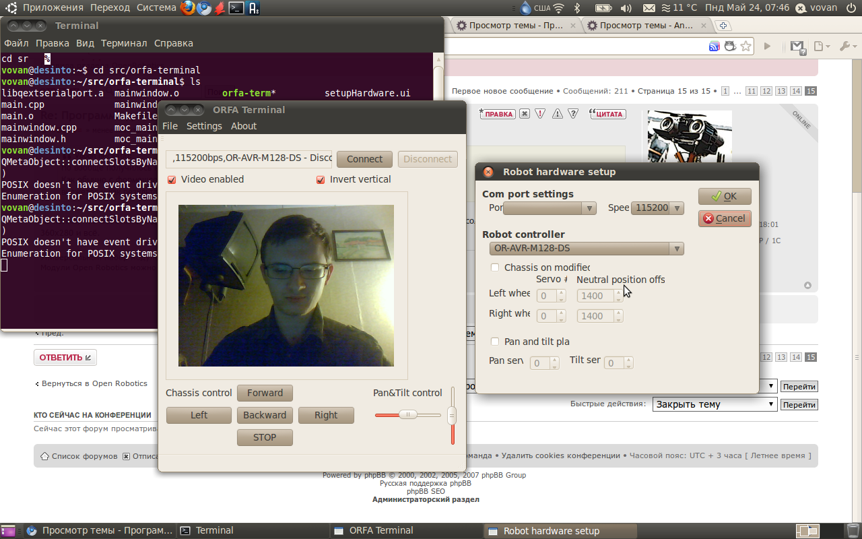Viewport: 862px width, 539px height.
Task: Launch Firefox from the top panel
Action: click(188, 8)
